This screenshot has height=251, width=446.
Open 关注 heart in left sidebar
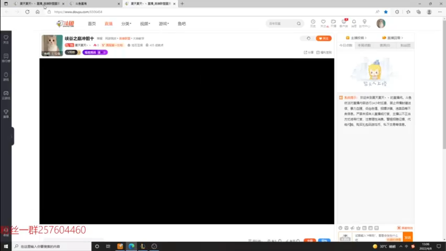pyautogui.click(x=6, y=40)
